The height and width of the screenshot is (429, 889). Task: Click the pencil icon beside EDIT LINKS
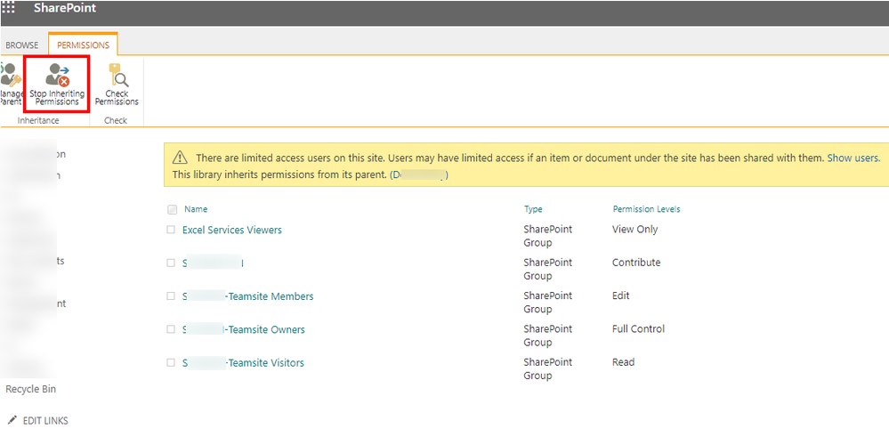12,420
